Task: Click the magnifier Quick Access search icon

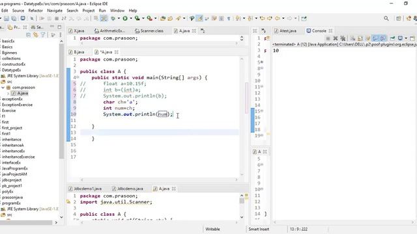Action: (386, 18)
